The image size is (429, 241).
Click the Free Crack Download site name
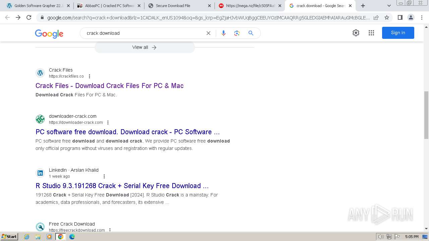[x=72, y=224]
